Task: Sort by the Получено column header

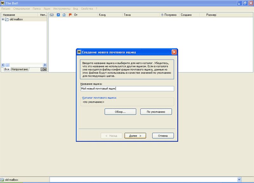Action: pos(170,15)
